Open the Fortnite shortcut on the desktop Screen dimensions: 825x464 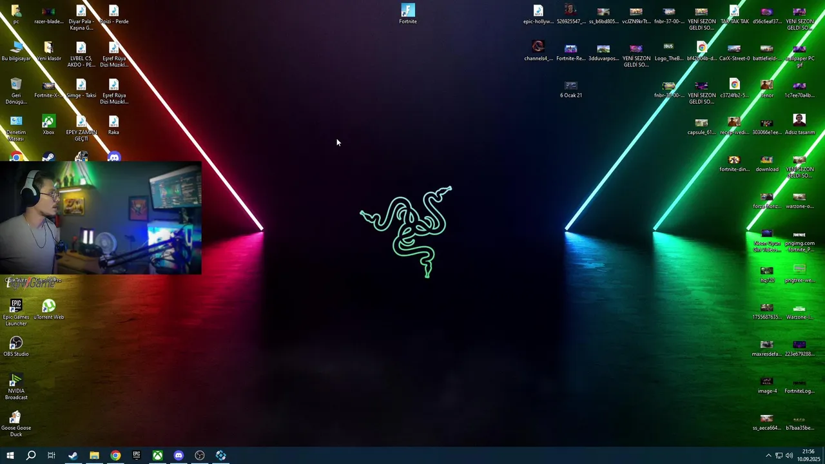click(408, 14)
